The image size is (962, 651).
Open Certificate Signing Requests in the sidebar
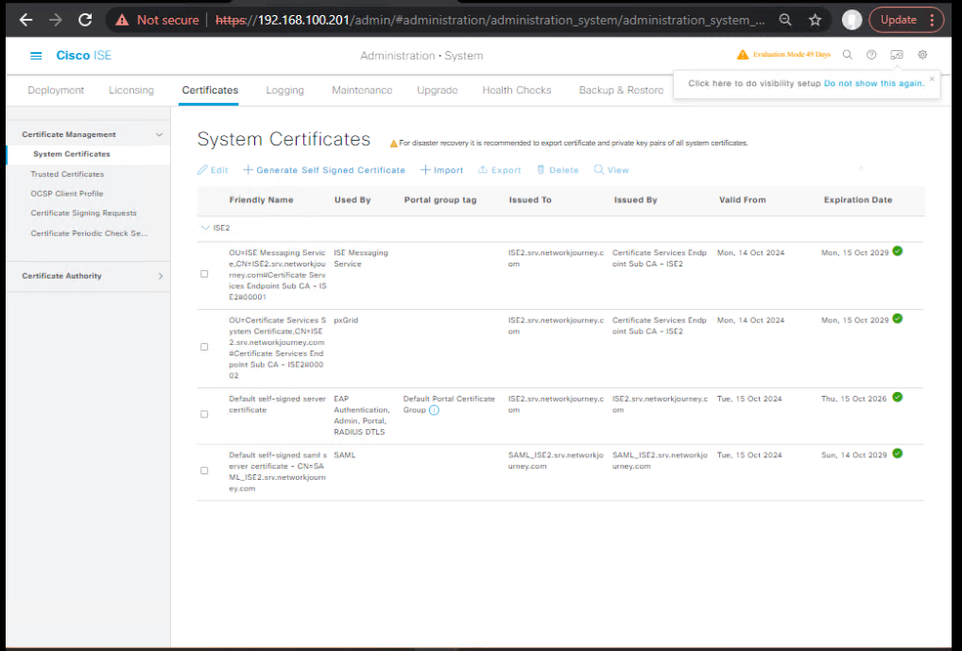click(x=83, y=213)
